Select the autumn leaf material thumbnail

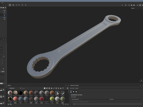click(10, 93)
